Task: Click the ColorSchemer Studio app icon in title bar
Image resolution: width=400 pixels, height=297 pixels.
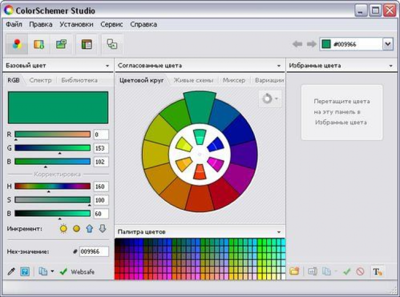Action: [9, 11]
